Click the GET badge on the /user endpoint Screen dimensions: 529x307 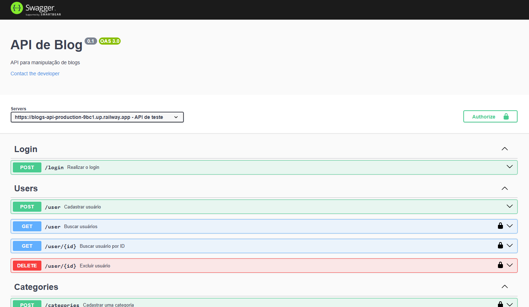point(27,226)
